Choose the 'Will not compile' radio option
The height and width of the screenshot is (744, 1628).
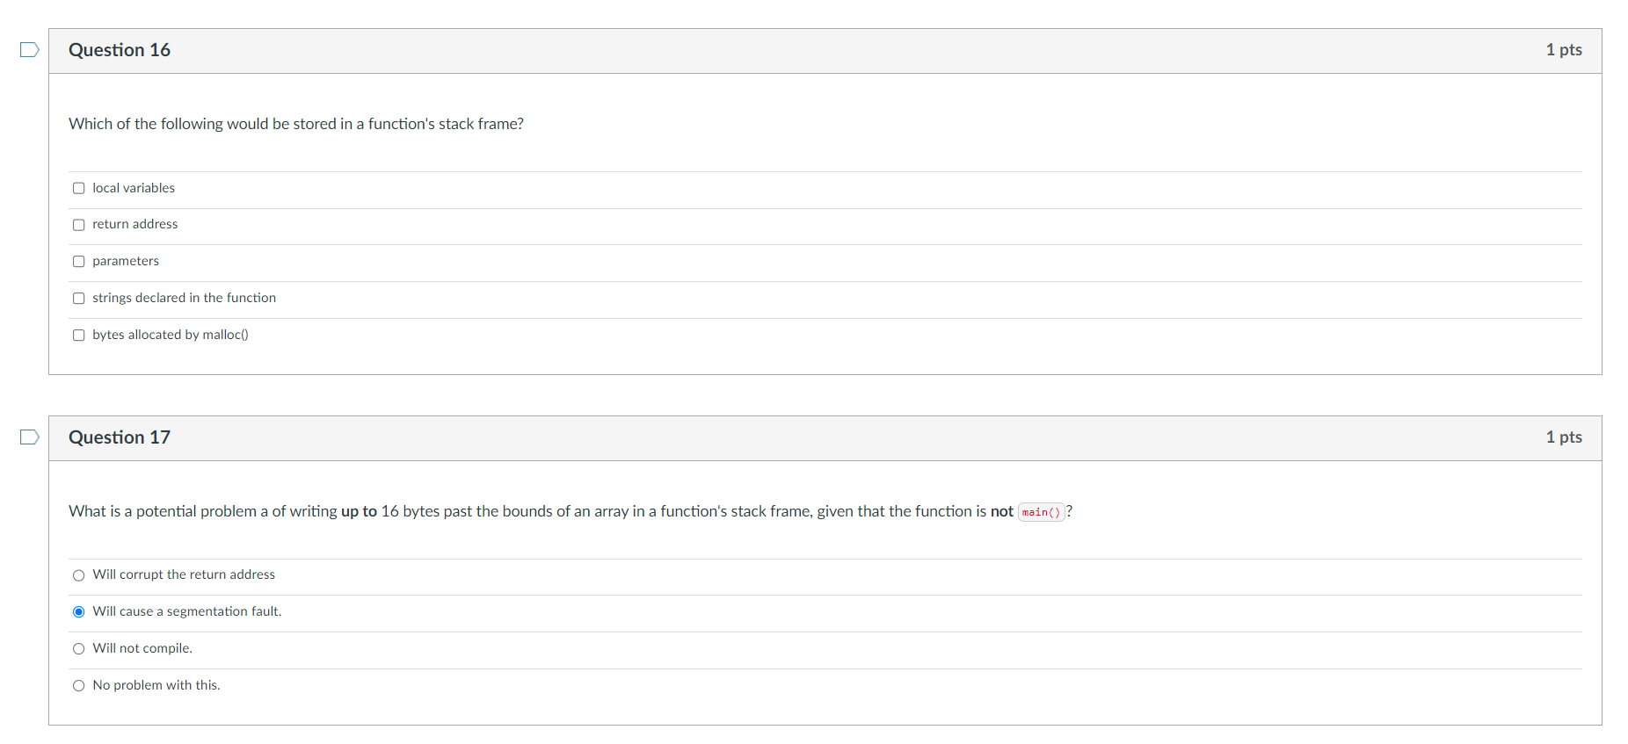[79, 649]
